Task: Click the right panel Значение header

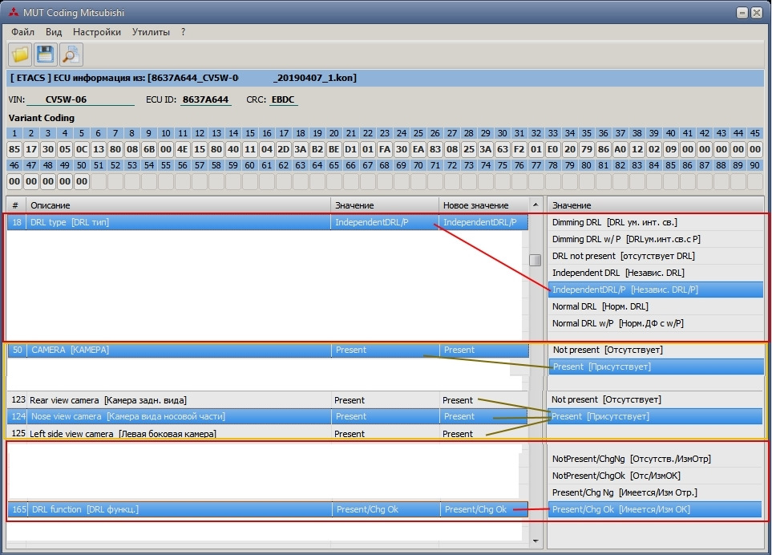Action: 656,205
